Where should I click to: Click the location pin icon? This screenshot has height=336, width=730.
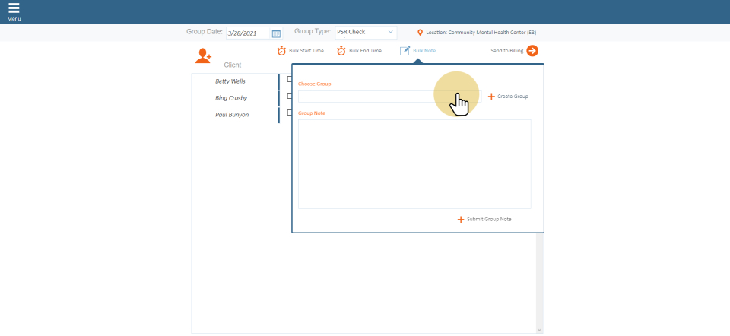(420, 33)
